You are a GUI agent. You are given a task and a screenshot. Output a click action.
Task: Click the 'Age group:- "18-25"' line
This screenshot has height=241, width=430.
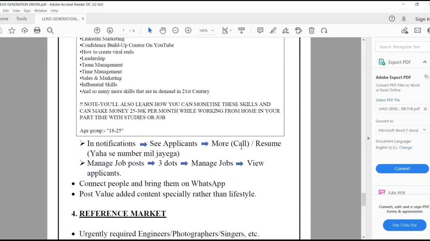[x=101, y=131]
